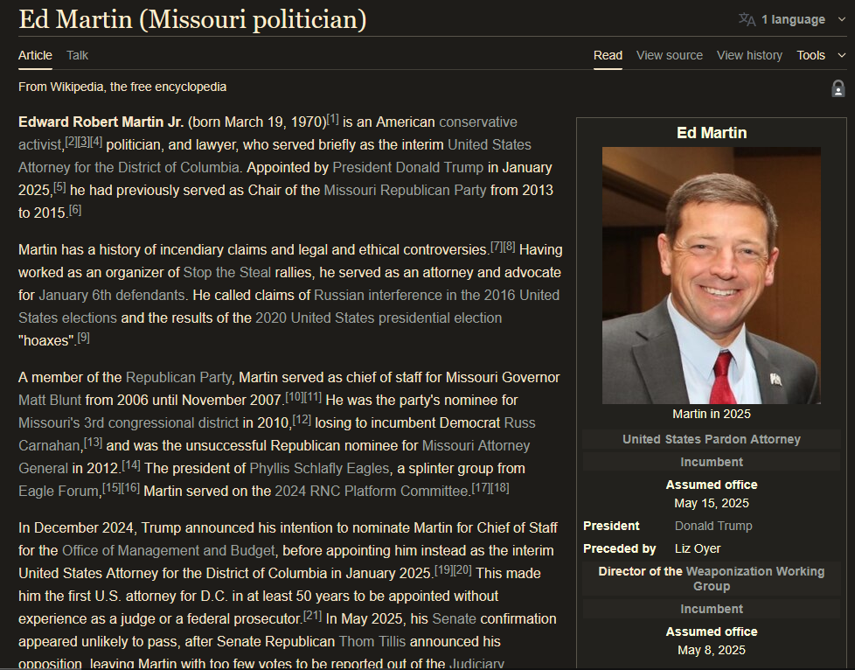Switch to the Article tab
The image size is (855, 670).
click(35, 55)
